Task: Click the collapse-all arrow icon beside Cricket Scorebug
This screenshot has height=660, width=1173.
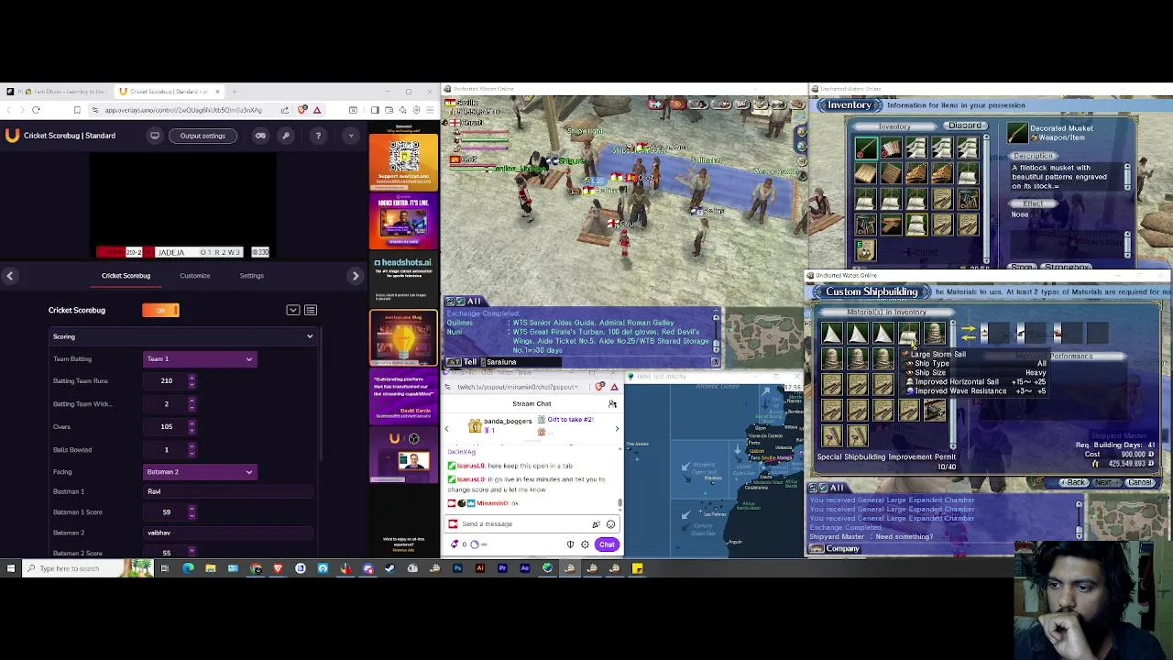Action: 293,310
